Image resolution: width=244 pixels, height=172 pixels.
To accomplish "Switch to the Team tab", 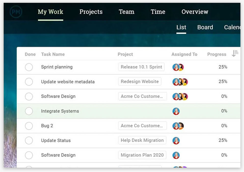I will [127, 12].
